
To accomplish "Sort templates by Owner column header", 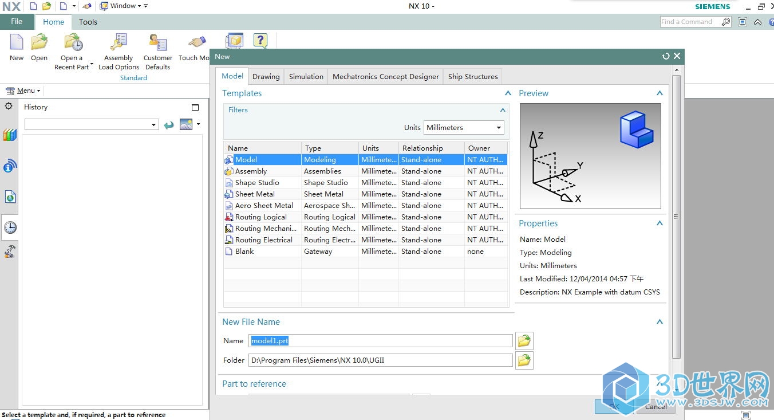I will pyautogui.click(x=486, y=148).
